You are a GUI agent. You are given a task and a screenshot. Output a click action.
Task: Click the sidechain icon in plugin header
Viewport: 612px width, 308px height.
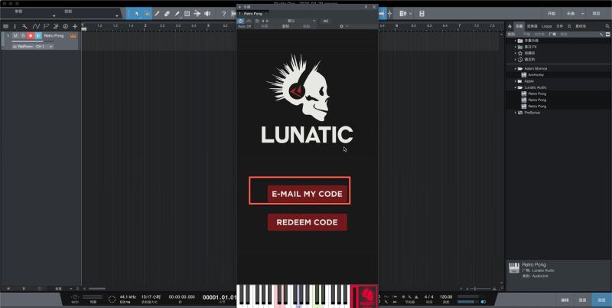[x=326, y=21]
